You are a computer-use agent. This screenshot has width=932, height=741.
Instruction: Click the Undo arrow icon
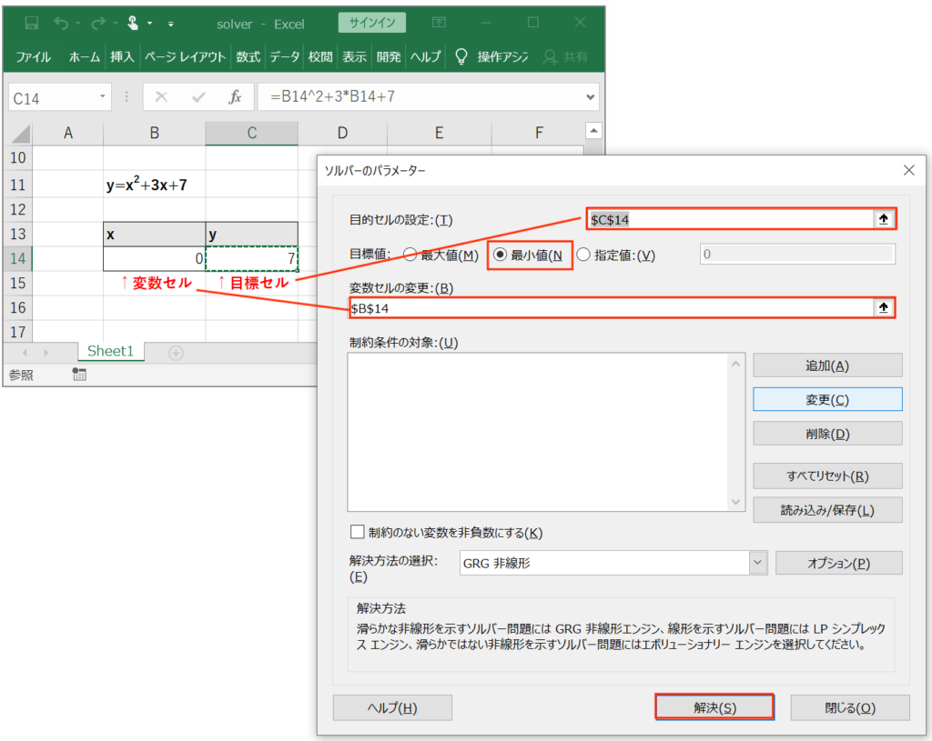click(x=62, y=23)
